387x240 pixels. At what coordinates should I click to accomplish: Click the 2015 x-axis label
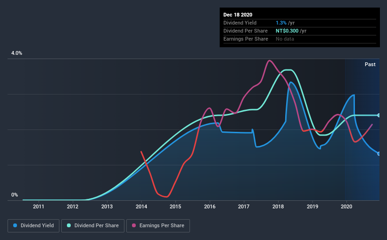pos(175,206)
